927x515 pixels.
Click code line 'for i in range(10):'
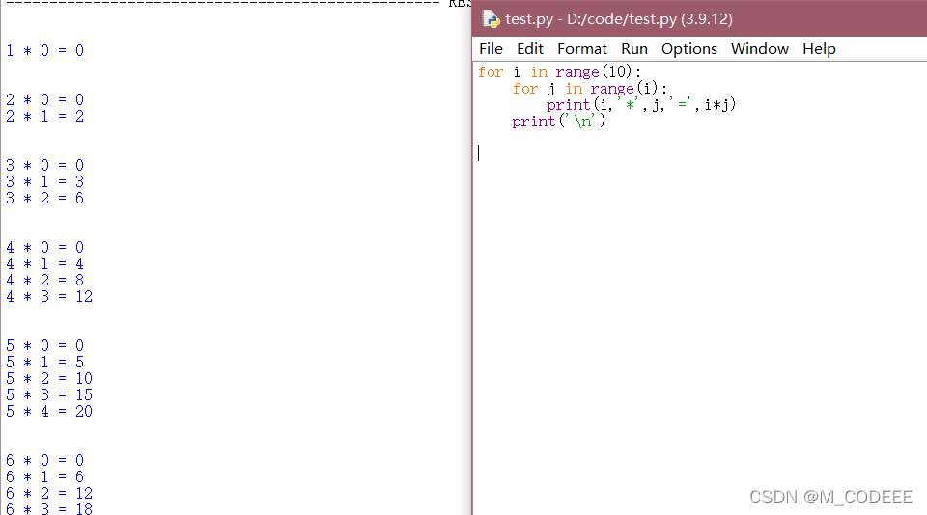click(559, 72)
